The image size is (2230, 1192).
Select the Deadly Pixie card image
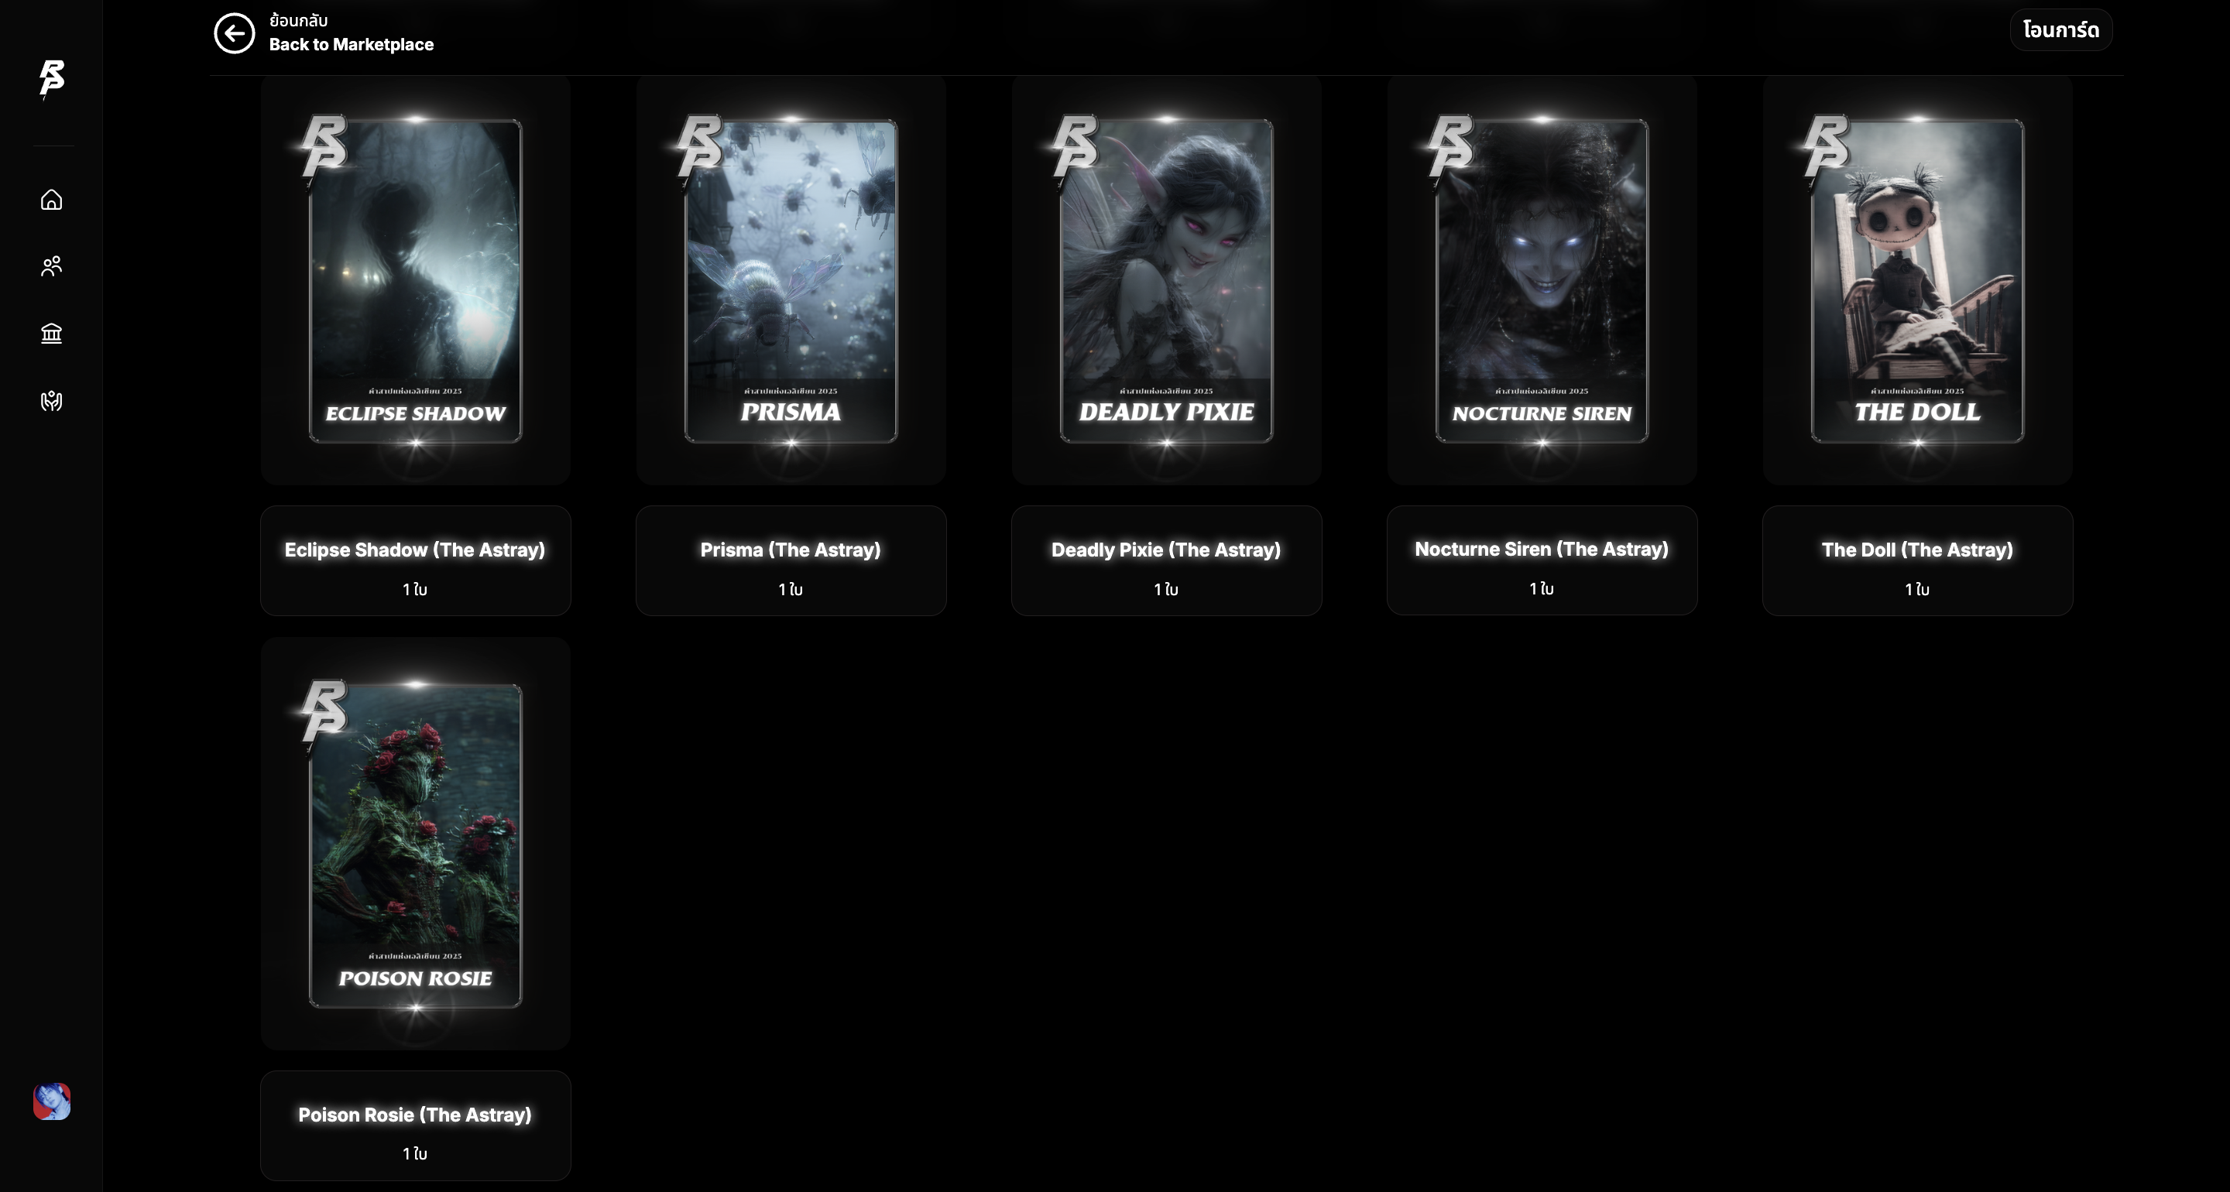point(1166,280)
